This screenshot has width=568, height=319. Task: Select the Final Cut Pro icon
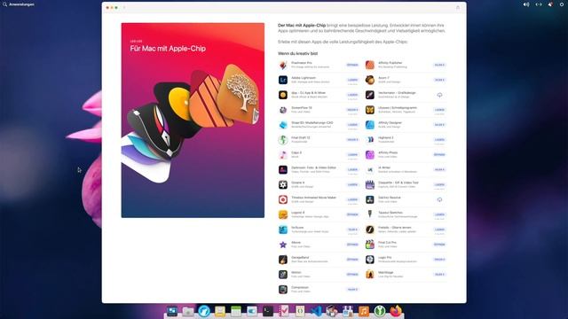coord(370,245)
